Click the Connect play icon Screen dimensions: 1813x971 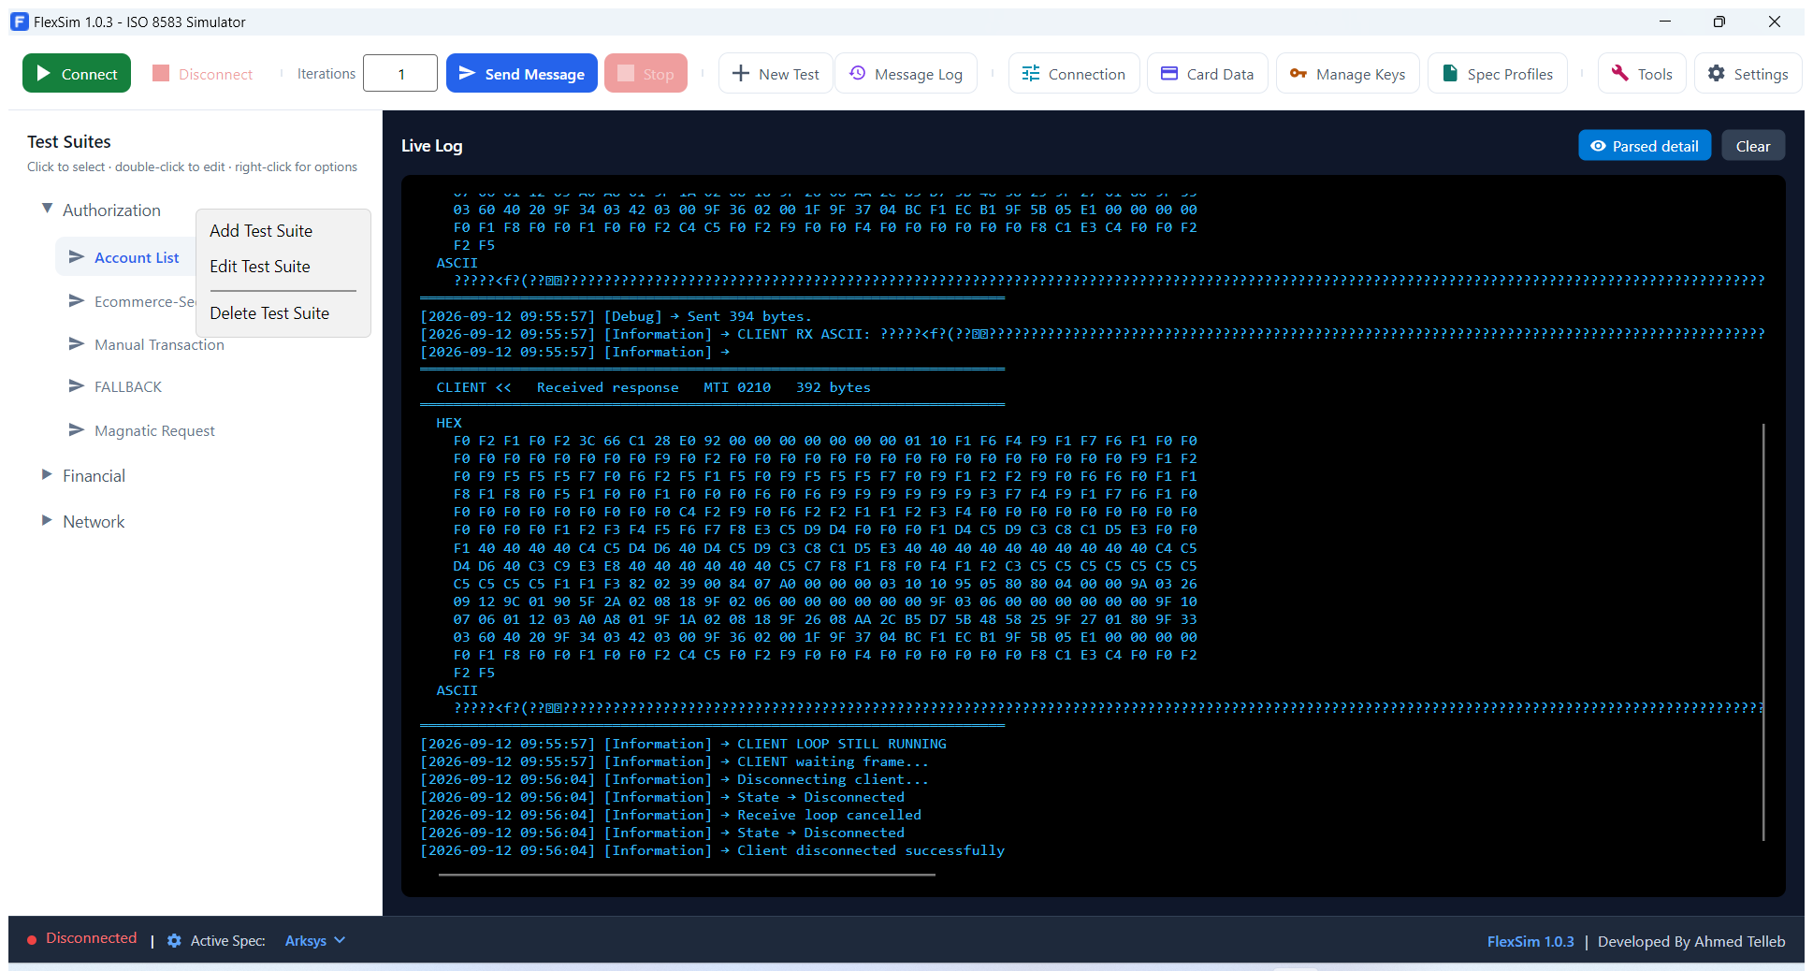(43, 73)
